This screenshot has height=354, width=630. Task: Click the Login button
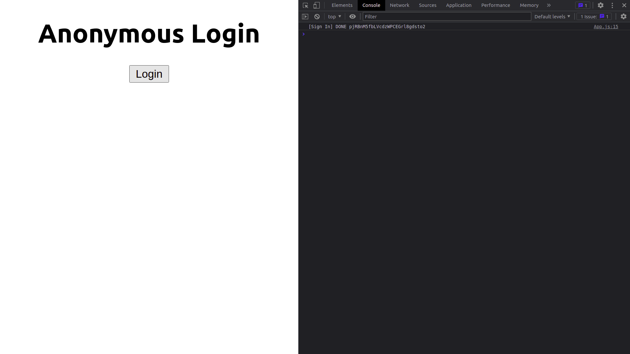pos(149,74)
